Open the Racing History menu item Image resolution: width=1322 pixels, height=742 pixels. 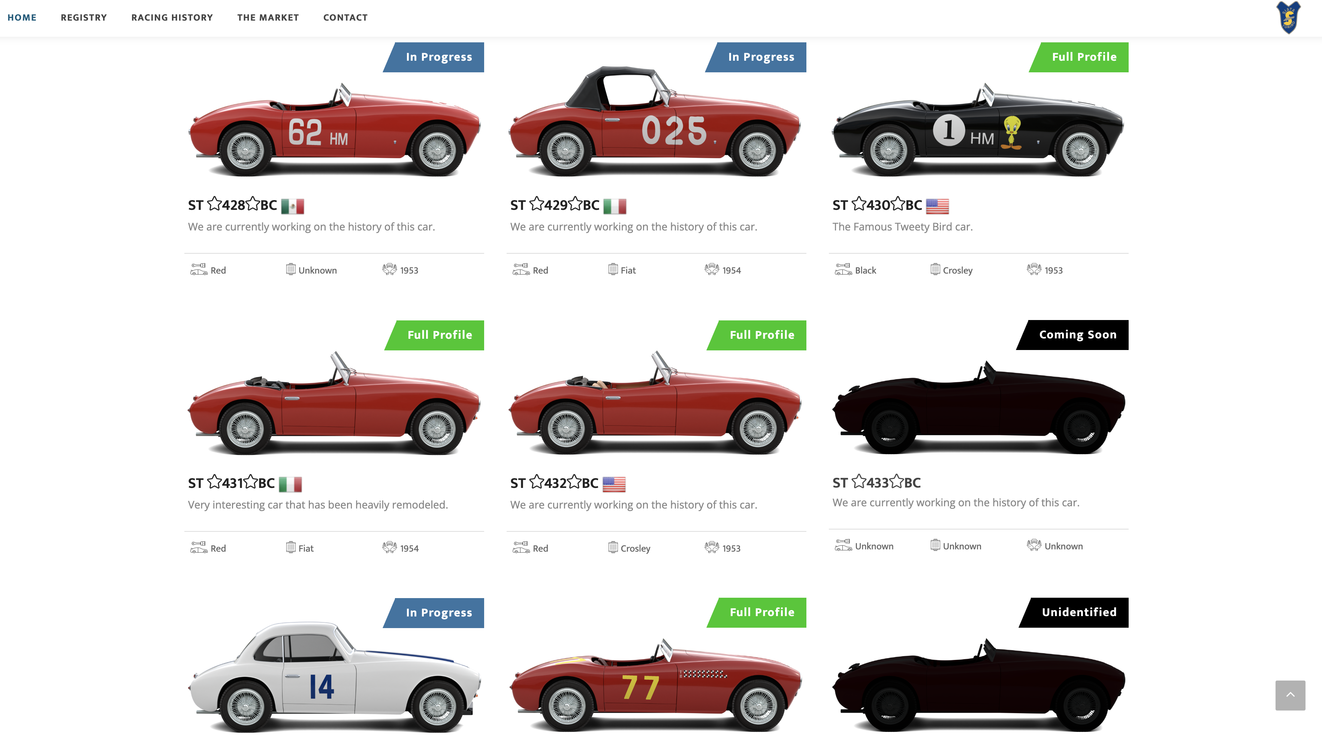172,18
